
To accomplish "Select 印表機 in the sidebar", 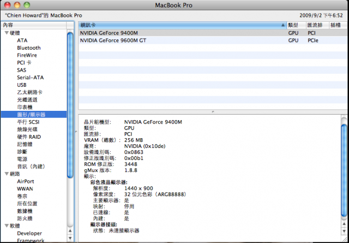I will click(x=25, y=107).
